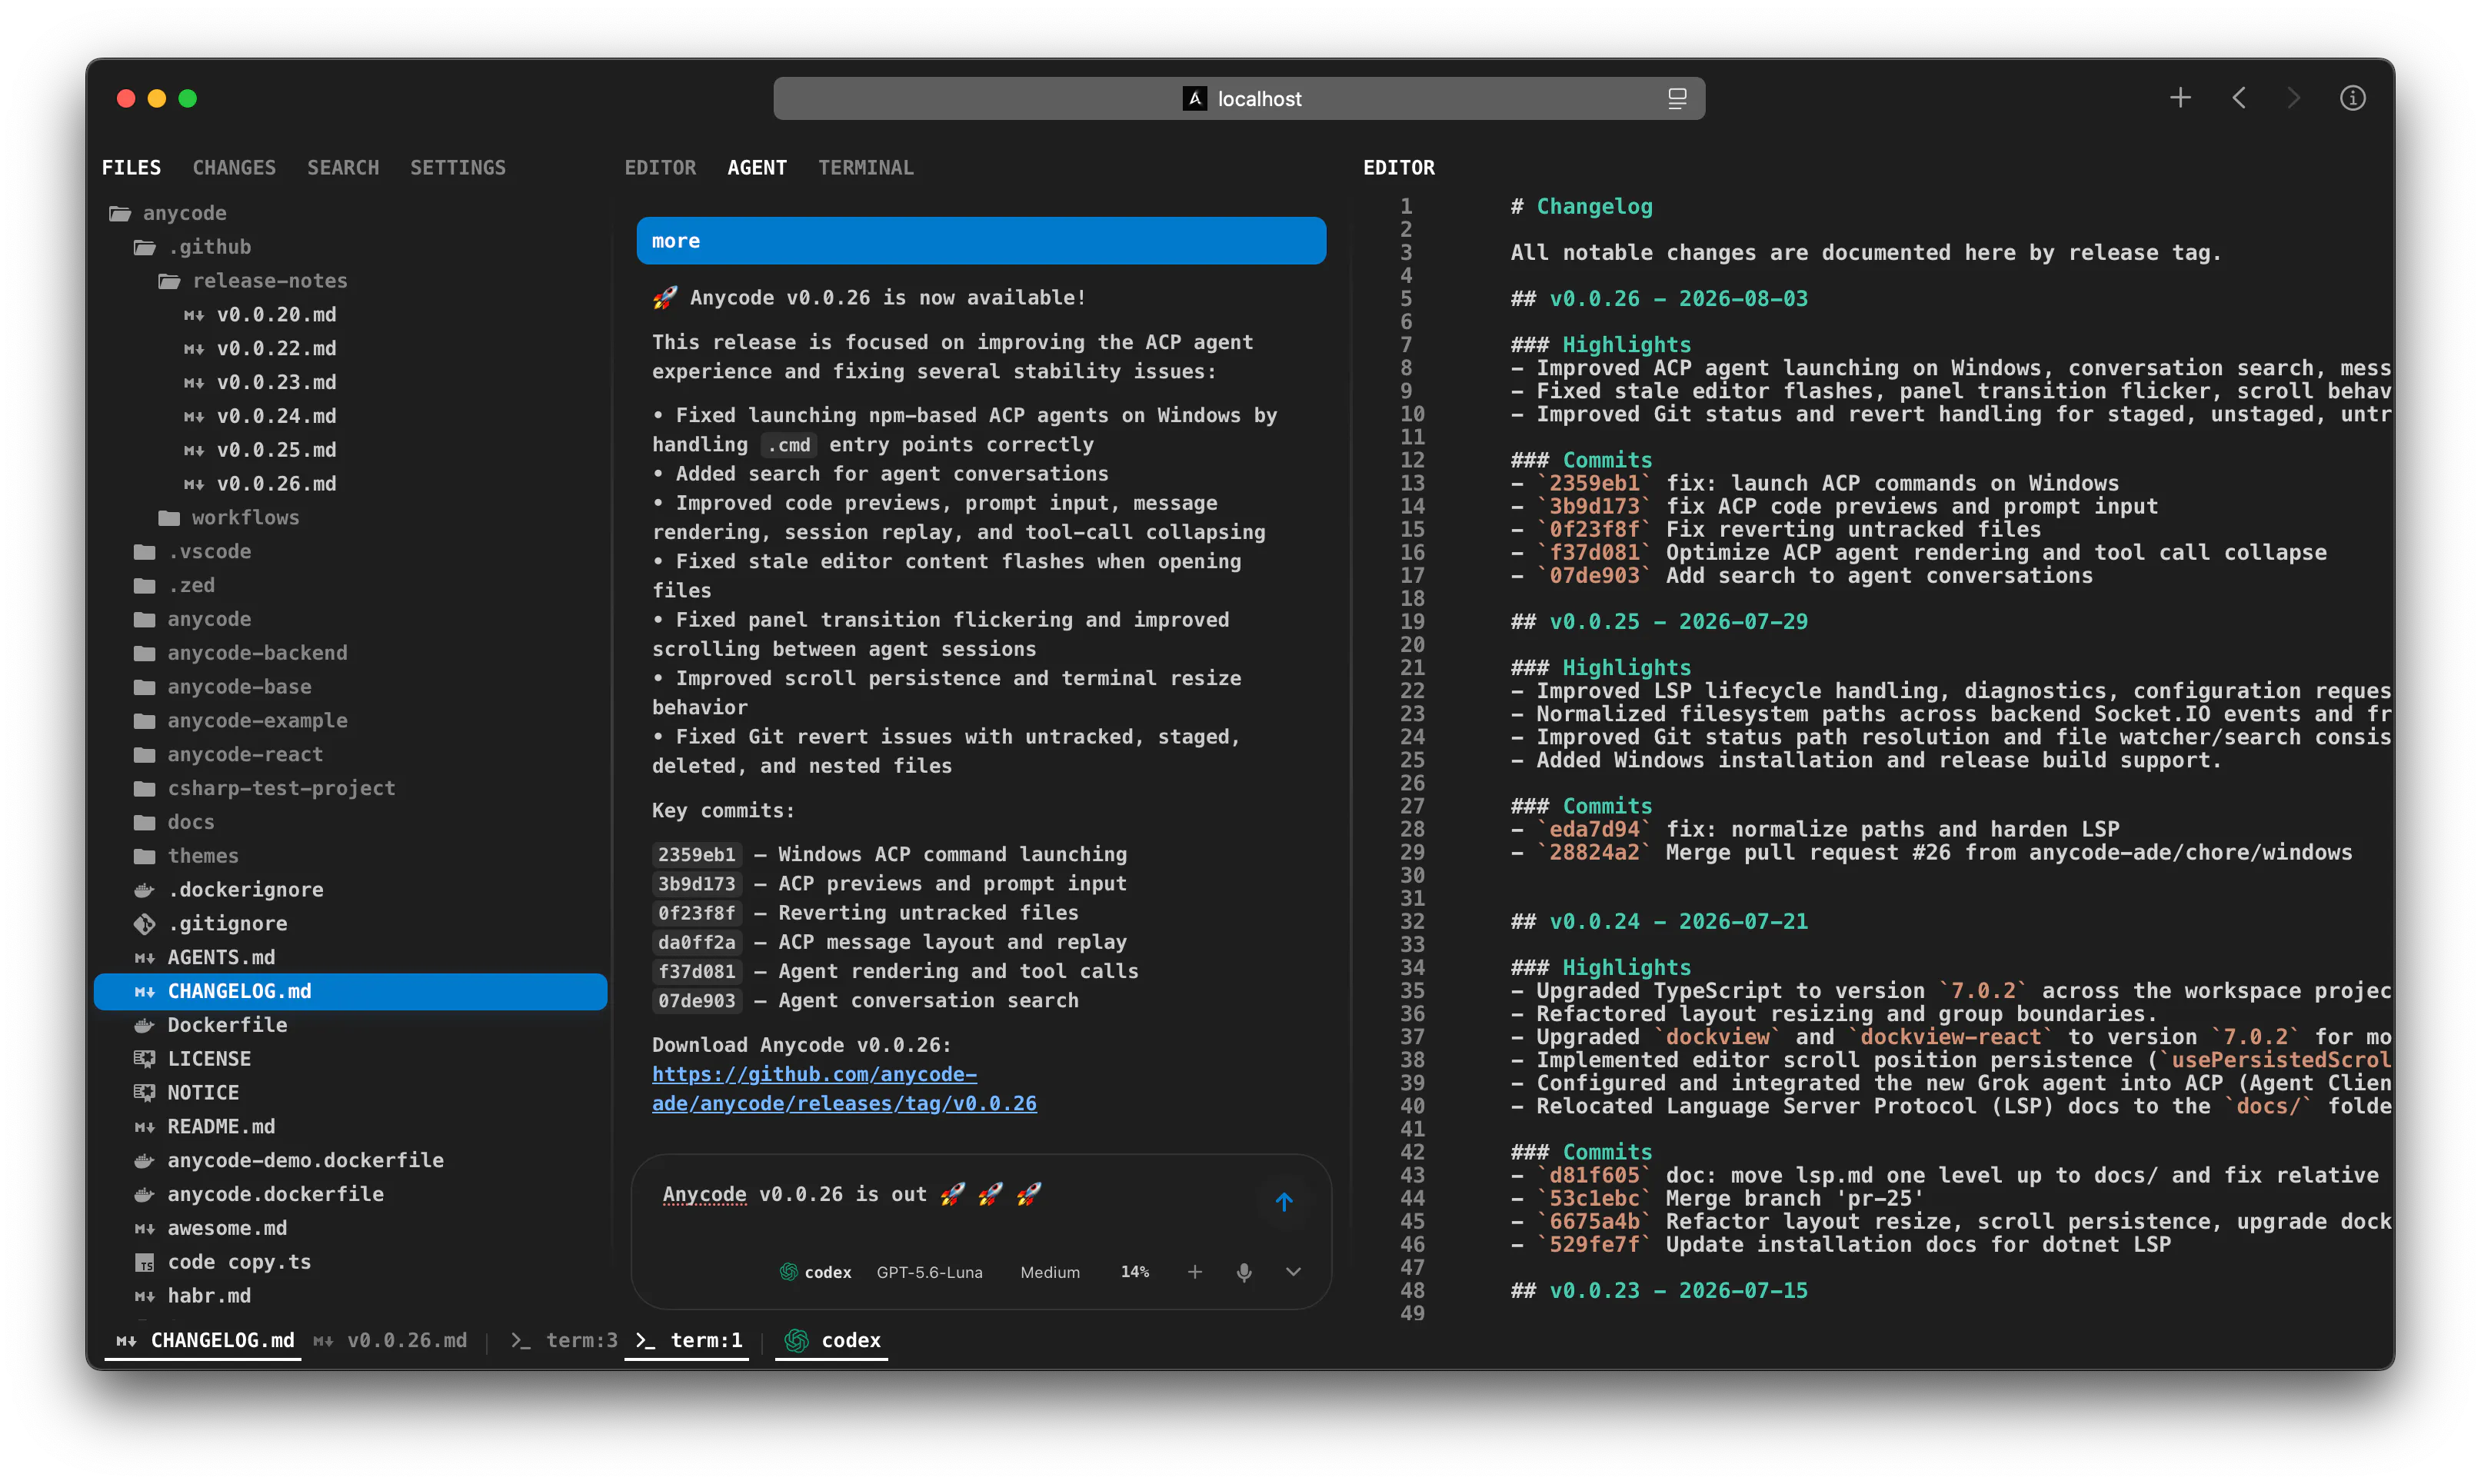The height and width of the screenshot is (1484, 2481).
Task: Go back with the left chevron in title bar
Action: point(2239,98)
